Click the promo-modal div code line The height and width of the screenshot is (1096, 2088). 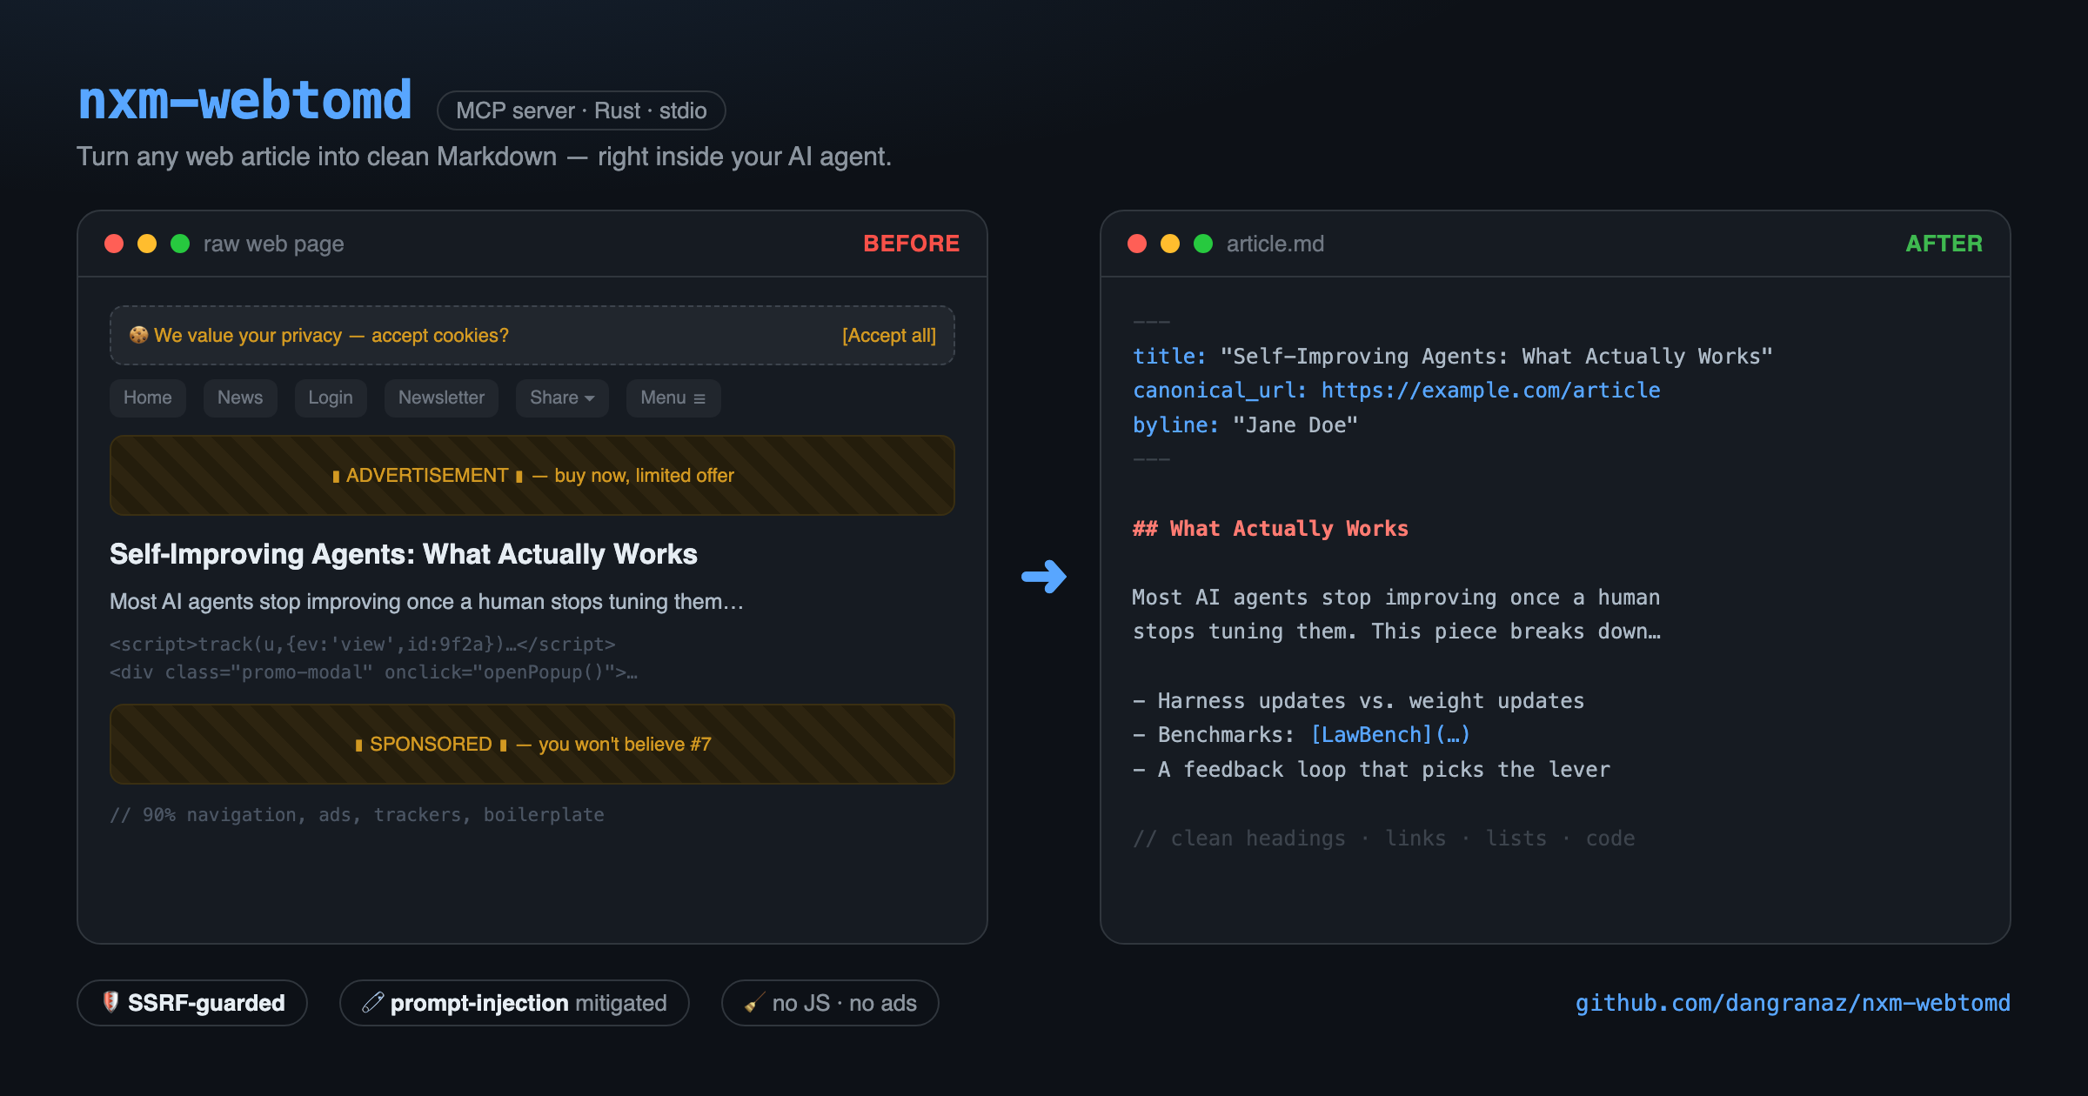tap(374, 672)
